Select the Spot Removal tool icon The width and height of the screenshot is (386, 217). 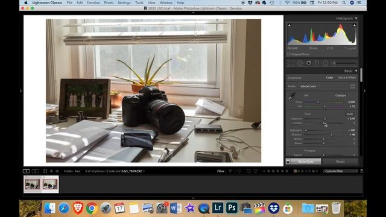click(300, 63)
